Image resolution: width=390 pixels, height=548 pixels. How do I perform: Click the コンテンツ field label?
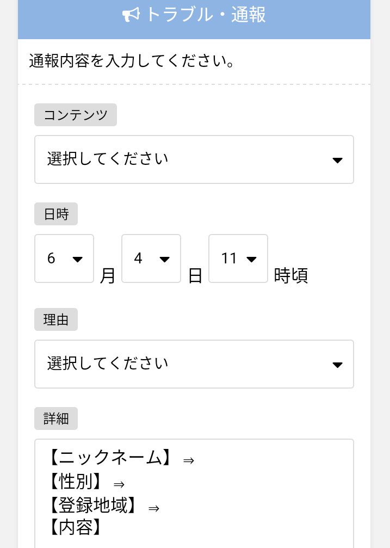point(76,115)
